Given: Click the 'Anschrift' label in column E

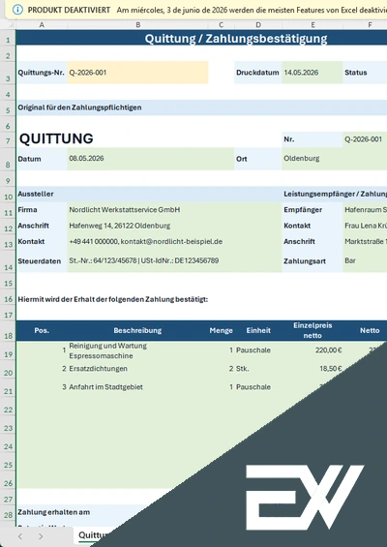Looking at the screenshot, I should tap(313, 242).
